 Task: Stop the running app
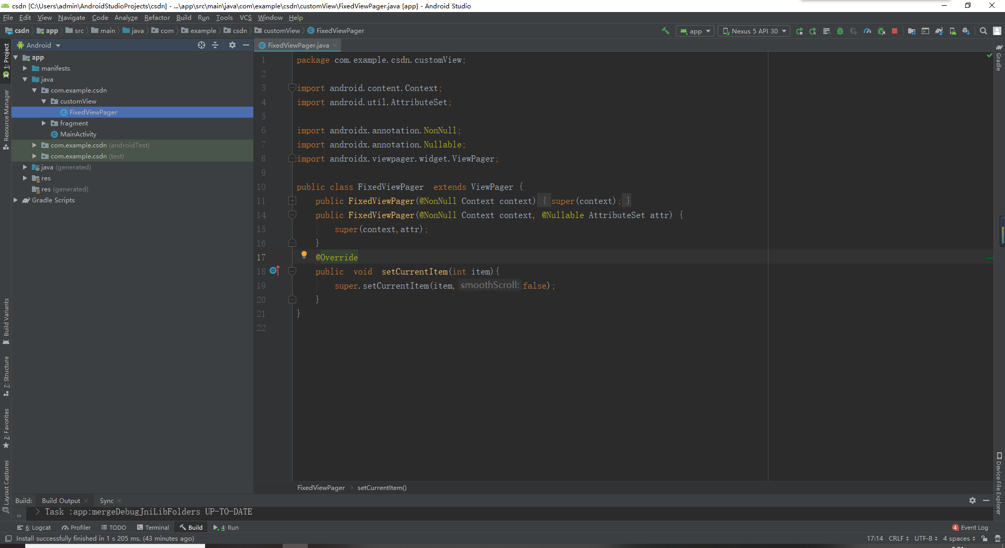pyautogui.click(x=895, y=31)
